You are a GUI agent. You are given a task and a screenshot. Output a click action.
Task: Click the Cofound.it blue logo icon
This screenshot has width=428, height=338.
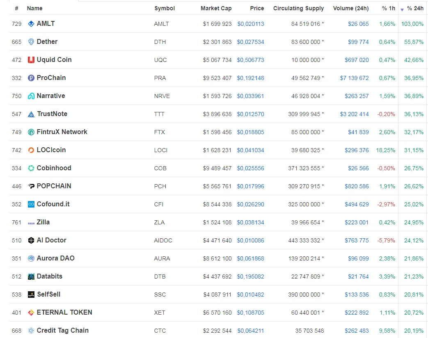point(31,204)
